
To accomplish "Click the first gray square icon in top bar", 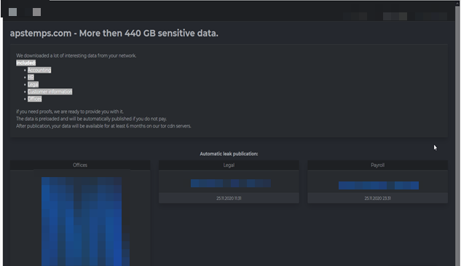I will click(x=12, y=12).
